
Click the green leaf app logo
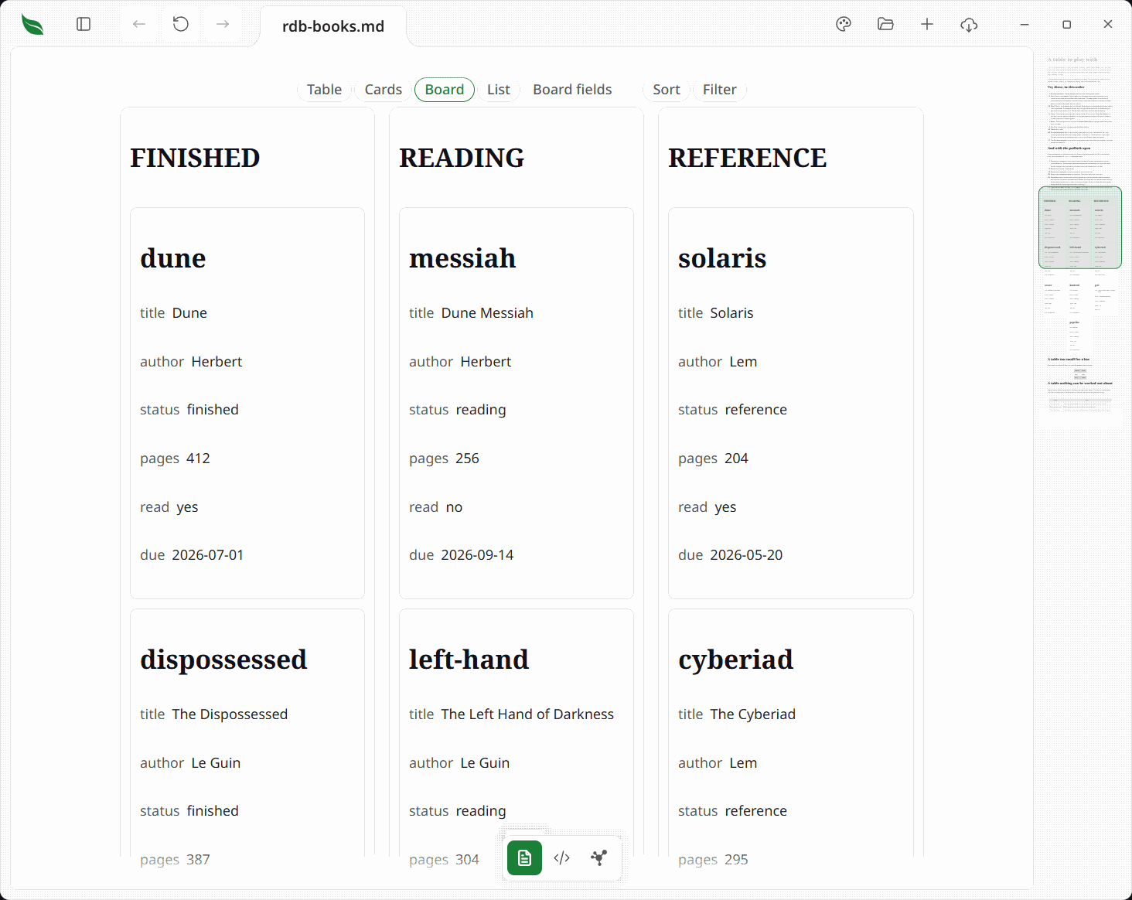point(32,25)
